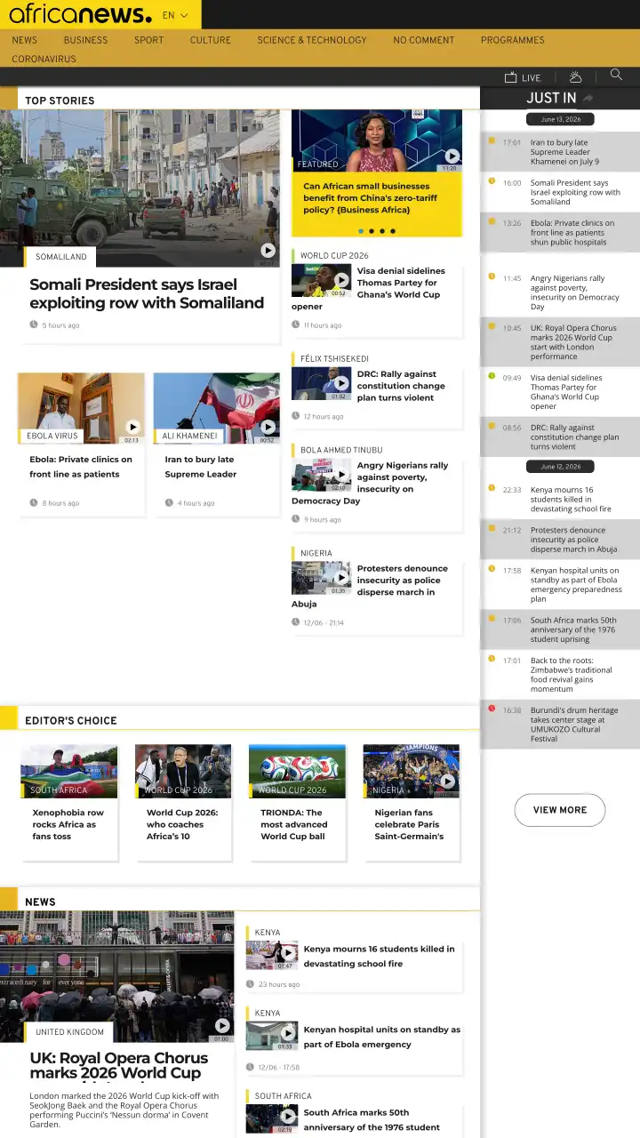Select the second carousel dot in featured
Screen dimensions: 640x1138
372,231
